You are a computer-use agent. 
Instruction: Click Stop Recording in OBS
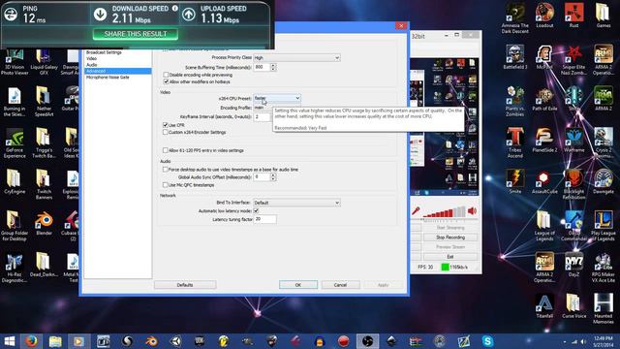[x=450, y=238]
